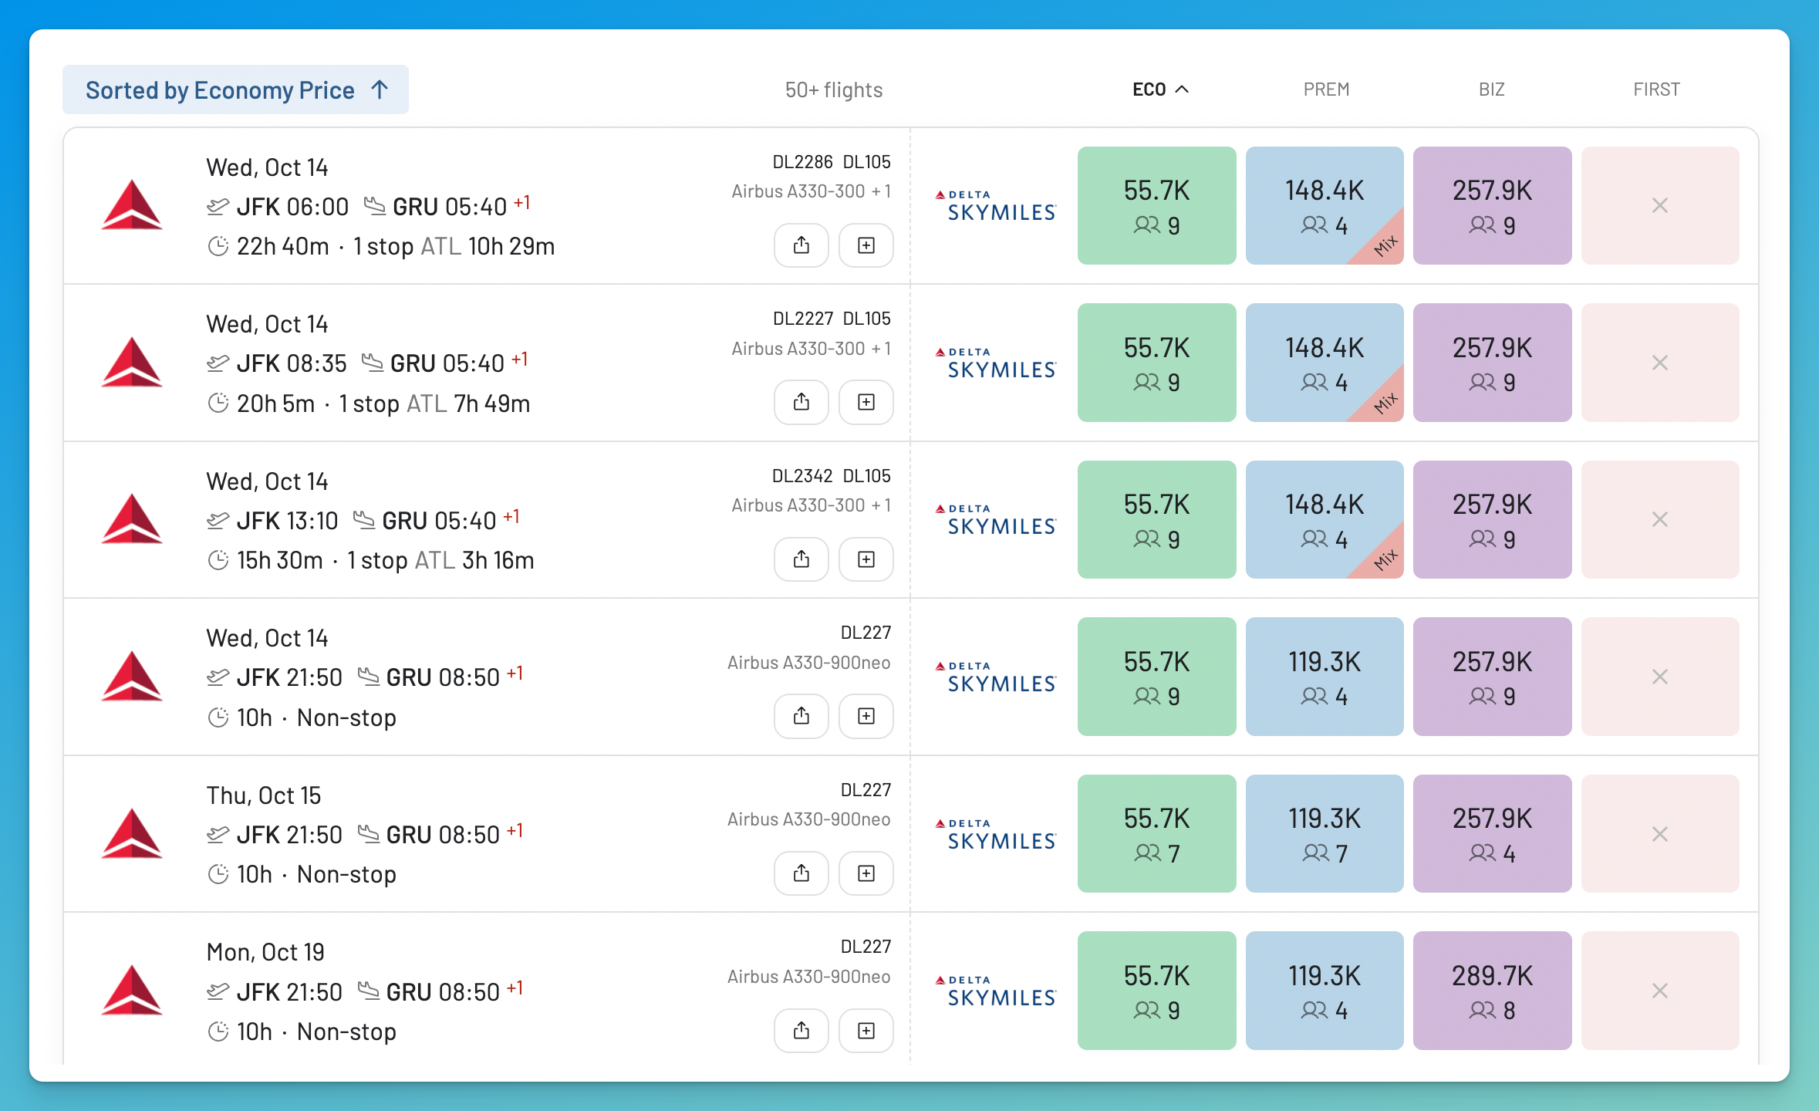Share the Thu, Oct 15 DL227 flight
Screen dimensions: 1819x1111
point(802,873)
